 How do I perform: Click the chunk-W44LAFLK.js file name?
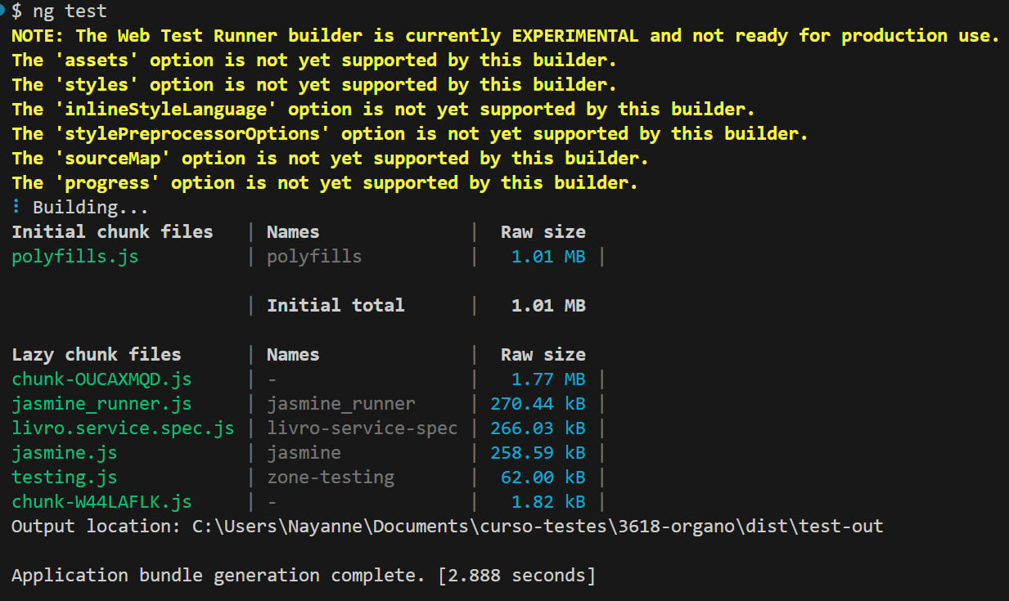pyautogui.click(x=101, y=502)
